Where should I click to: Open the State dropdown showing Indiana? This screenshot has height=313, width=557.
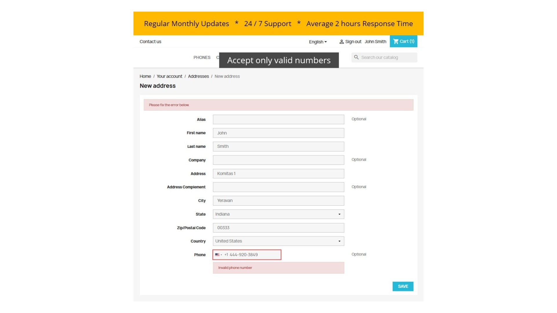[278, 214]
